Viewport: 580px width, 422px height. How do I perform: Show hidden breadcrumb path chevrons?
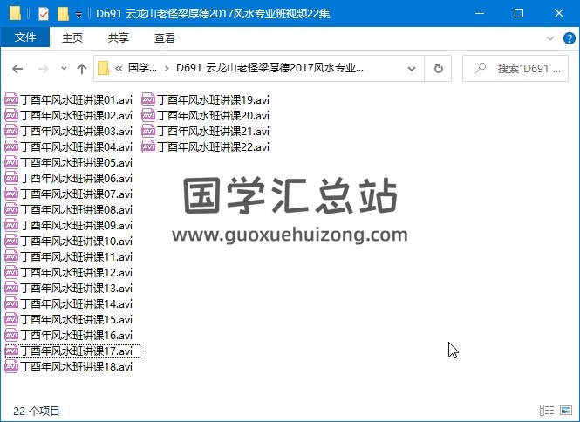point(119,68)
